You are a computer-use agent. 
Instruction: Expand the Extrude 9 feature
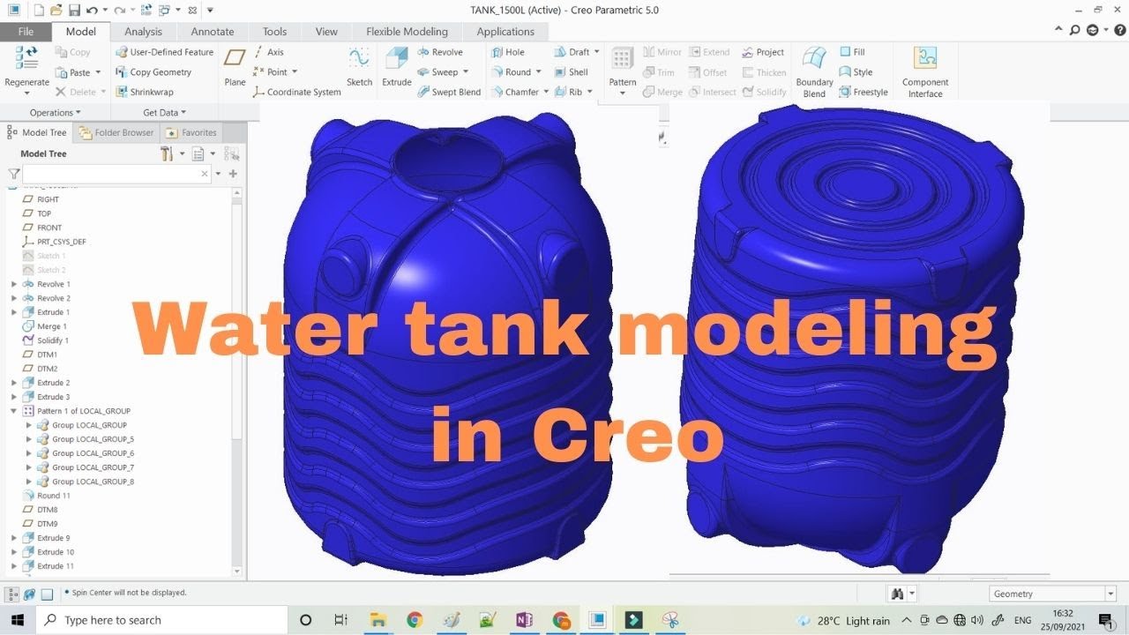14,538
